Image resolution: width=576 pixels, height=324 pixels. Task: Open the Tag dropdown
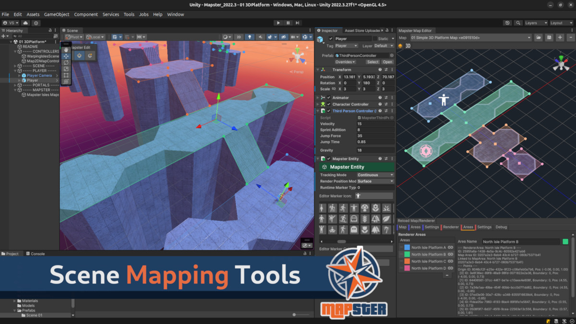tap(346, 46)
